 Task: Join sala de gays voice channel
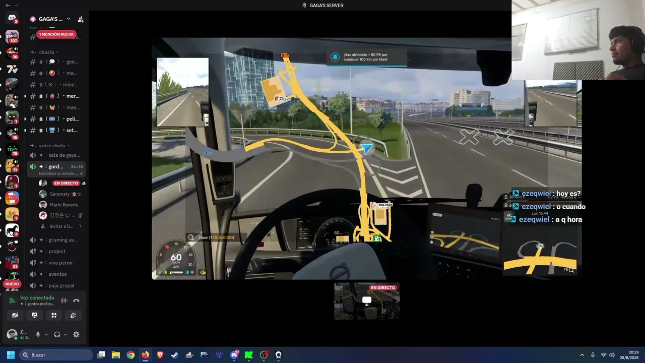click(57, 155)
